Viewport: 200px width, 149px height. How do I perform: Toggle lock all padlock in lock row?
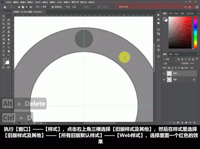(x=182, y=68)
